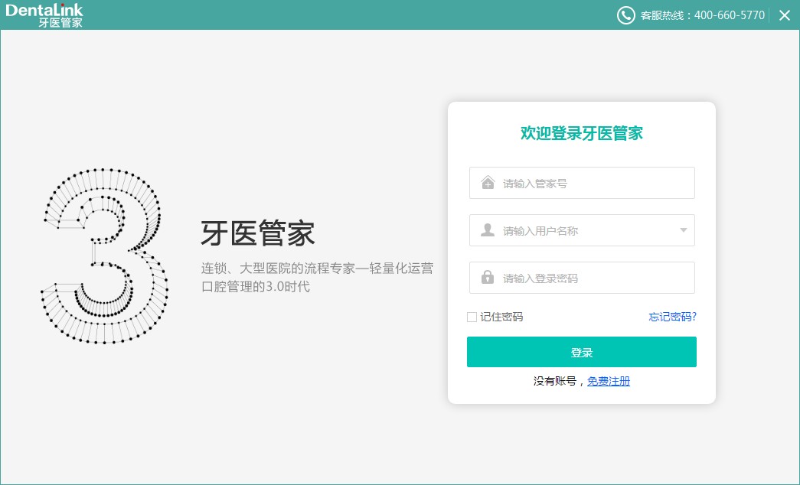Click the padlock icon in password field
This screenshot has width=800, height=485.
click(488, 277)
